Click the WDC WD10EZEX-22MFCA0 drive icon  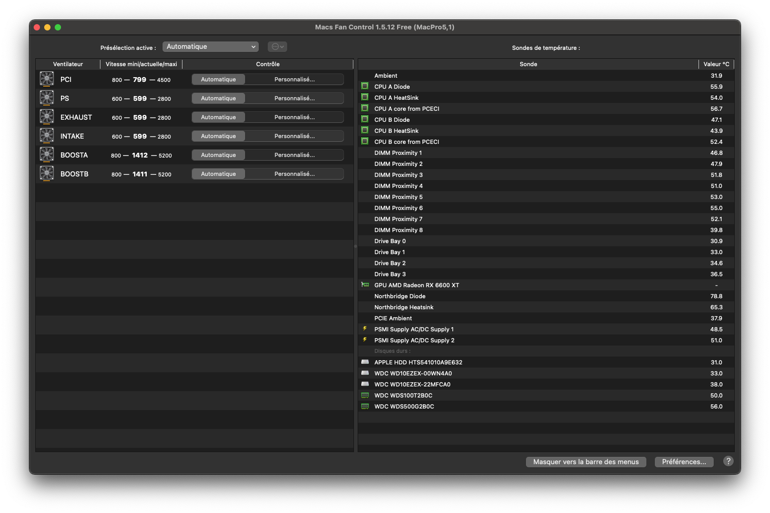point(365,384)
